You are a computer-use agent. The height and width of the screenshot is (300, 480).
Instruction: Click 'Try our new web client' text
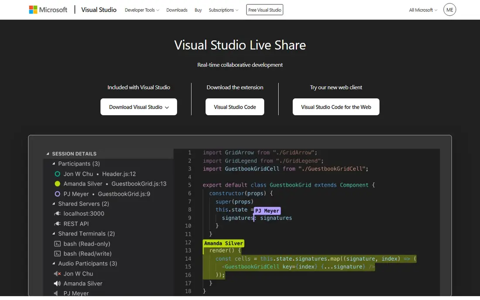tap(336, 88)
